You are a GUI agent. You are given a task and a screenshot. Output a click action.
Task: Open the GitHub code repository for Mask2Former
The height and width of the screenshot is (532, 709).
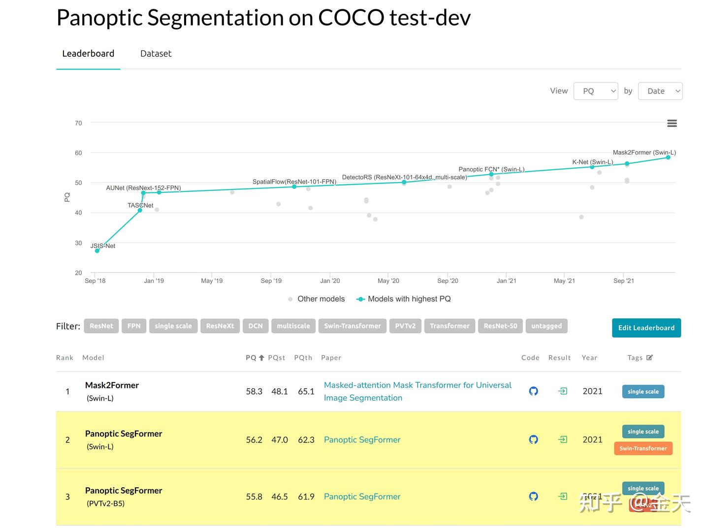click(x=533, y=391)
